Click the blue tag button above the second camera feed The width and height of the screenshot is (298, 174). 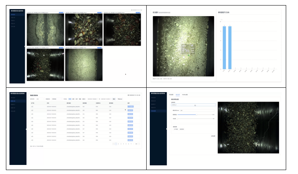click(99, 13)
